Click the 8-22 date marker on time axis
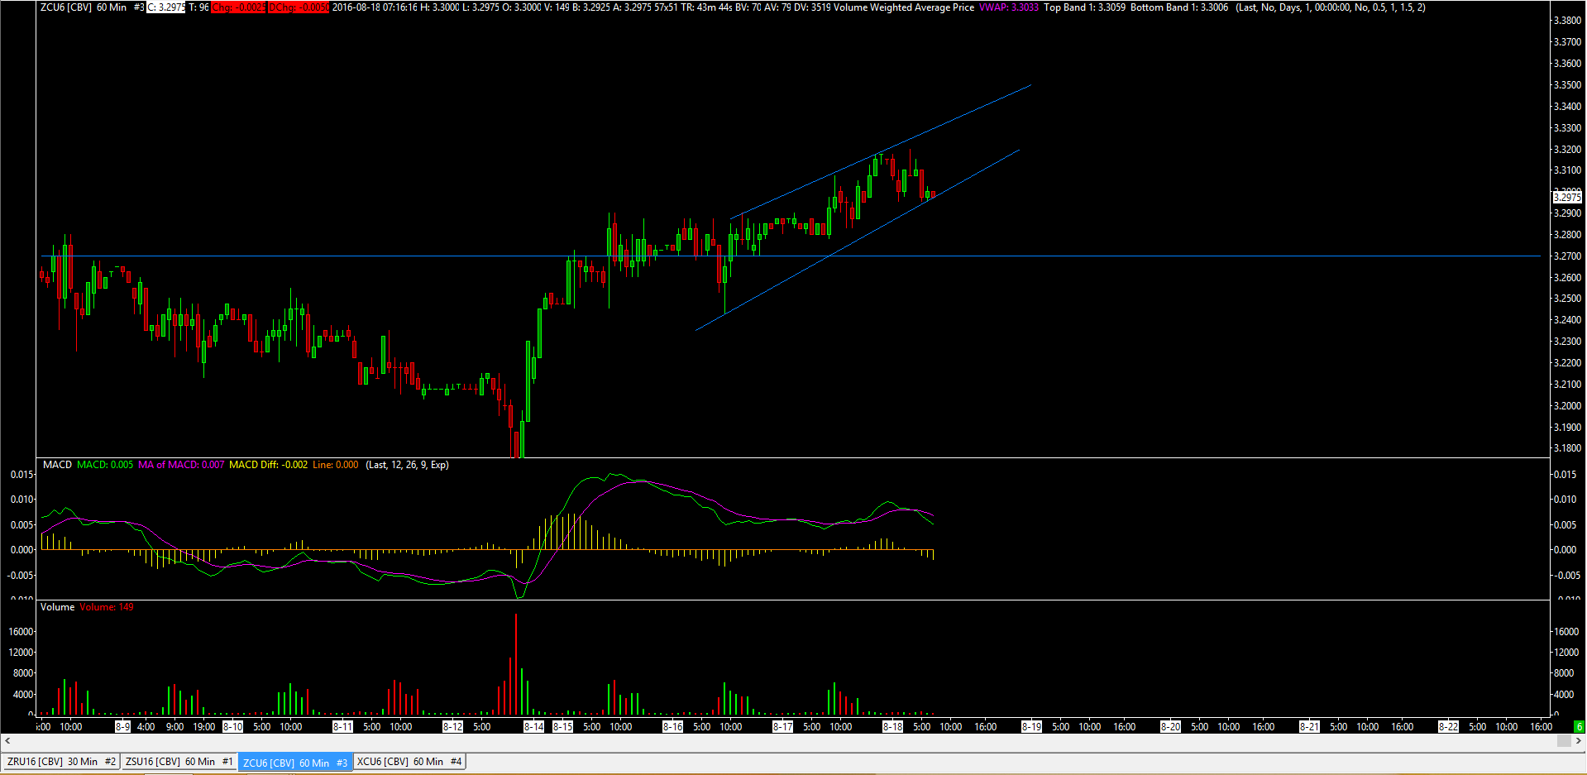This screenshot has height=775, width=1587. (1448, 727)
